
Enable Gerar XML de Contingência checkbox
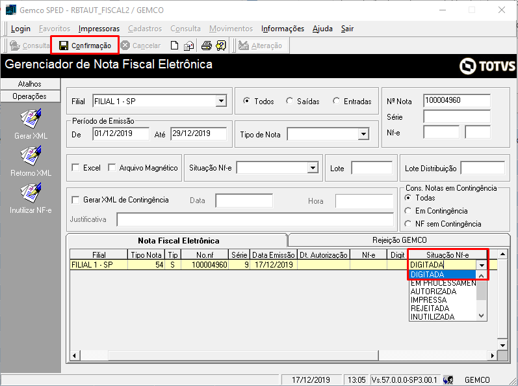tap(75, 200)
